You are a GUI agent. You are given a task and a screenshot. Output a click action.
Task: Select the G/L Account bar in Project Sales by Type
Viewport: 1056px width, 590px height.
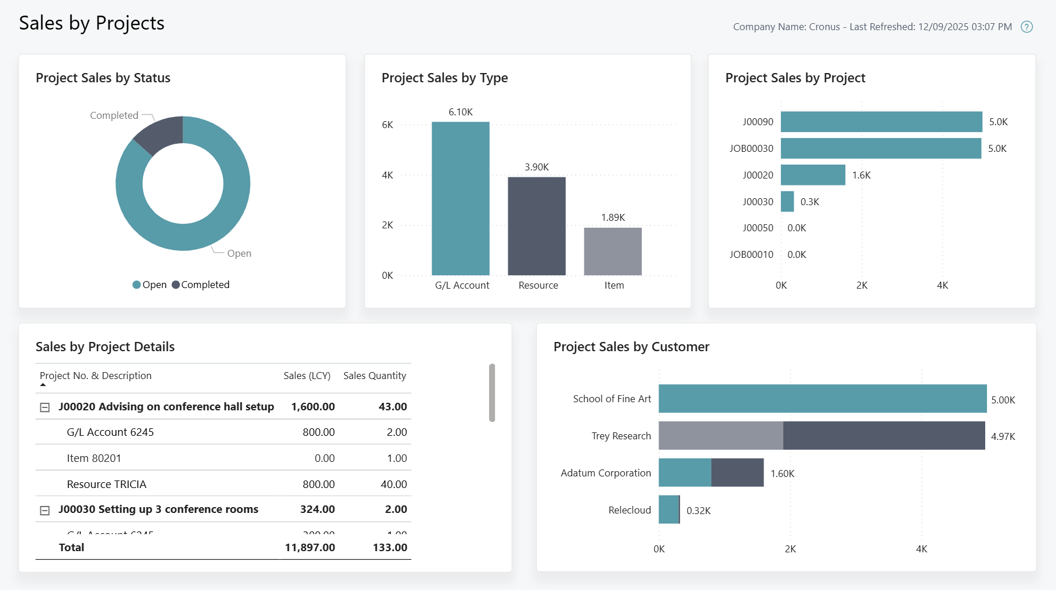461,197
